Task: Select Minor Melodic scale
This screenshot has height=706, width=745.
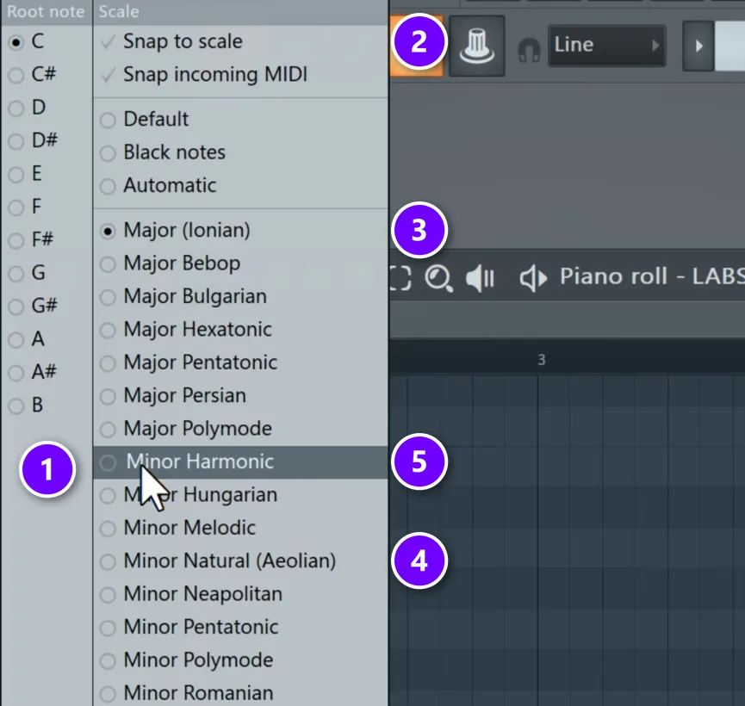Action: click(240, 528)
